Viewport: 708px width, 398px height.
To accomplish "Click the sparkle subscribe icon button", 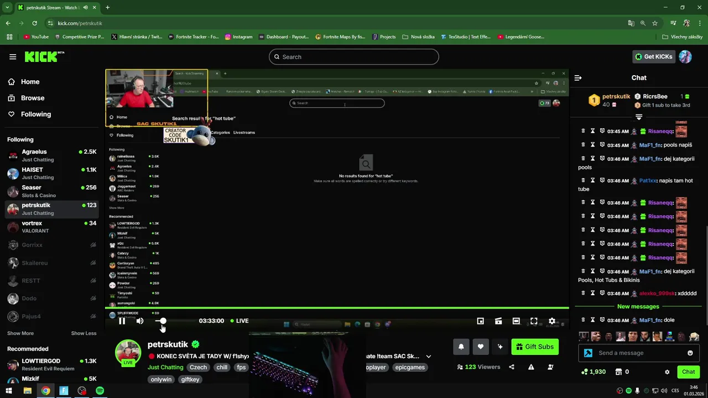I will 500,347.
